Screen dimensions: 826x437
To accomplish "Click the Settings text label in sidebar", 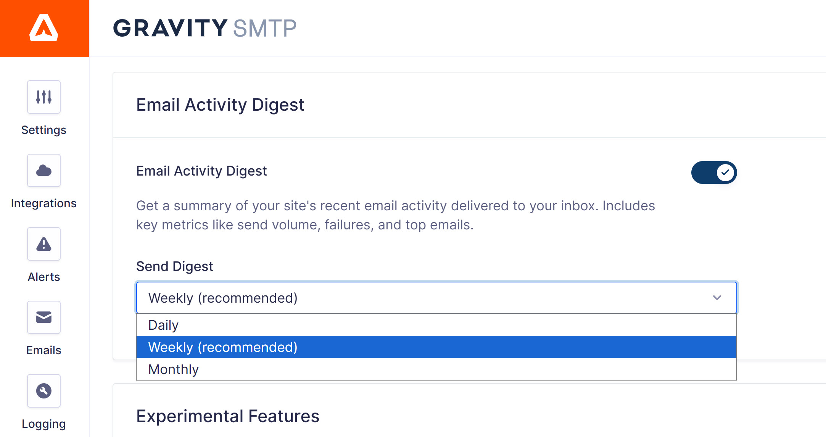I will point(44,130).
